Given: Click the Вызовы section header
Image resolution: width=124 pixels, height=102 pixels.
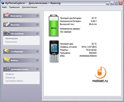Looking at the screenshot, I should [21, 25].
